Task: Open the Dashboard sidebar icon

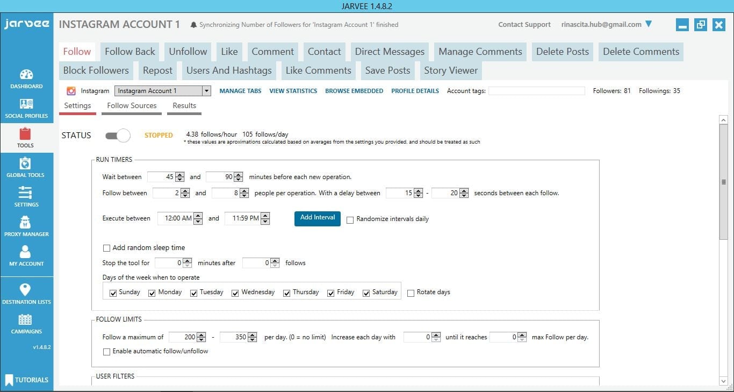Action: click(x=26, y=75)
